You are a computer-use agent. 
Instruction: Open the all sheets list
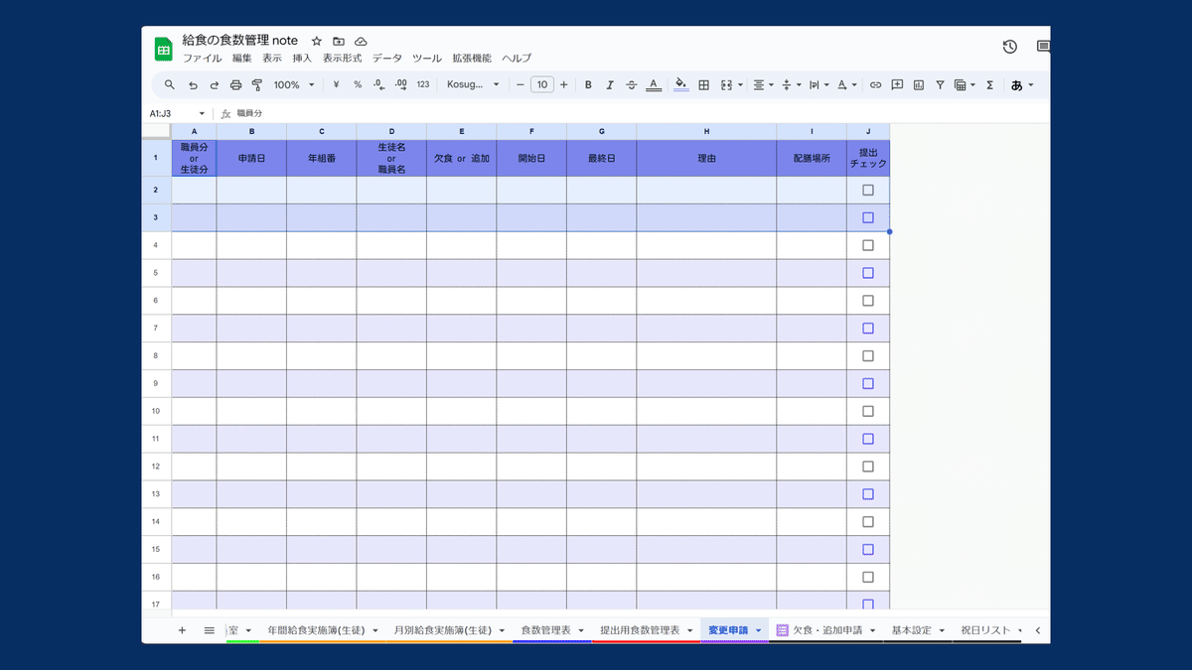point(210,630)
